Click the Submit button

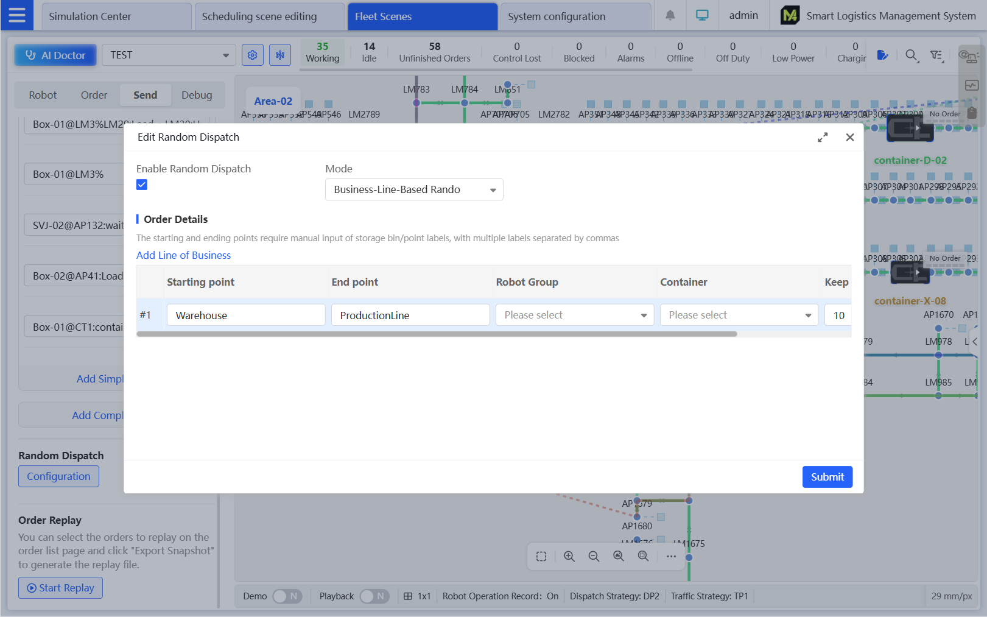pos(827,477)
